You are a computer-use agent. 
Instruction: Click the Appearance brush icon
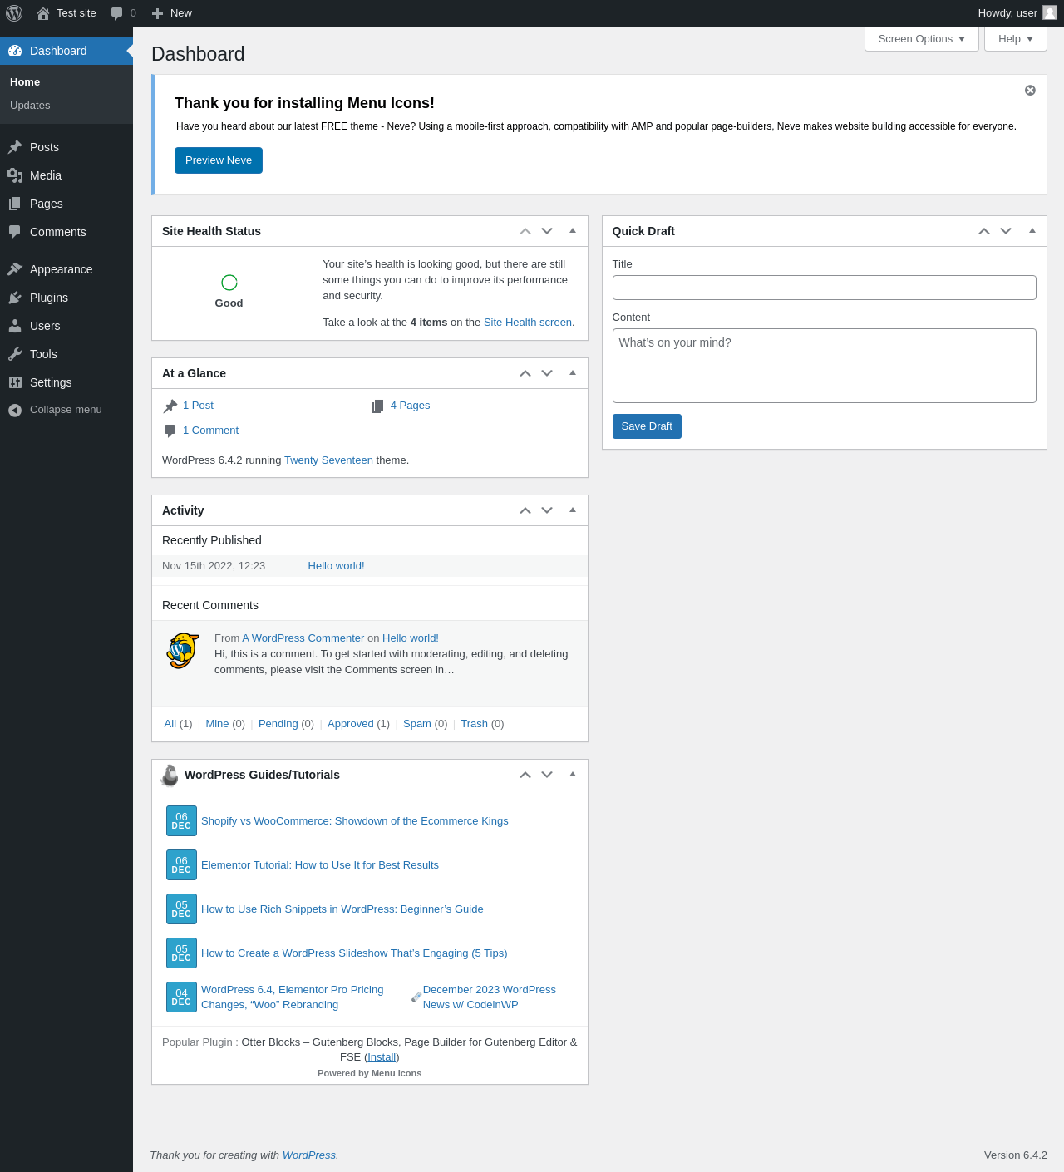pos(15,269)
